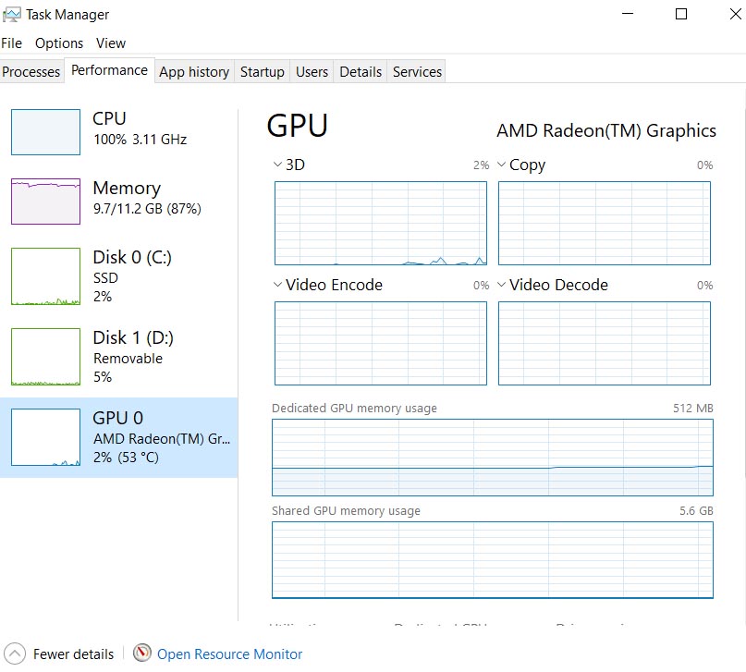746x672 pixels.
Task: Close the Task Manager window
Action: tap(735, 14)
